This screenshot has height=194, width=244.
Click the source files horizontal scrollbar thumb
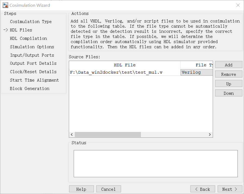click(x=108, y=134)
